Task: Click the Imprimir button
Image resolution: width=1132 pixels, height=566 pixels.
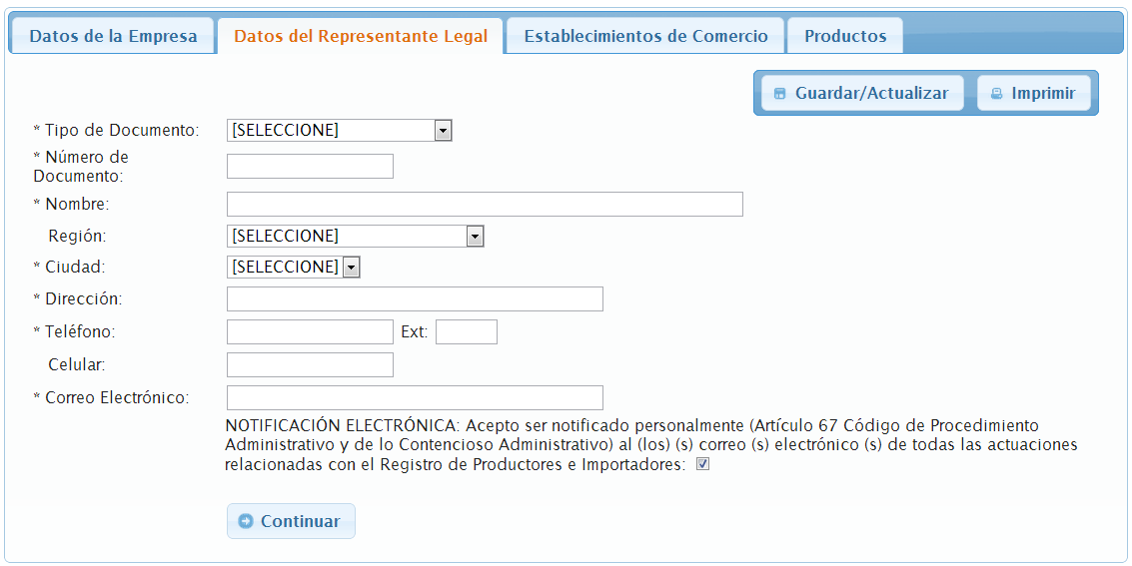Action: (1033, 93)
